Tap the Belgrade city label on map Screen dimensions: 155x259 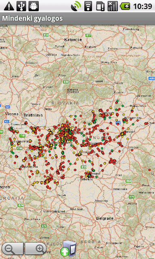105,219
